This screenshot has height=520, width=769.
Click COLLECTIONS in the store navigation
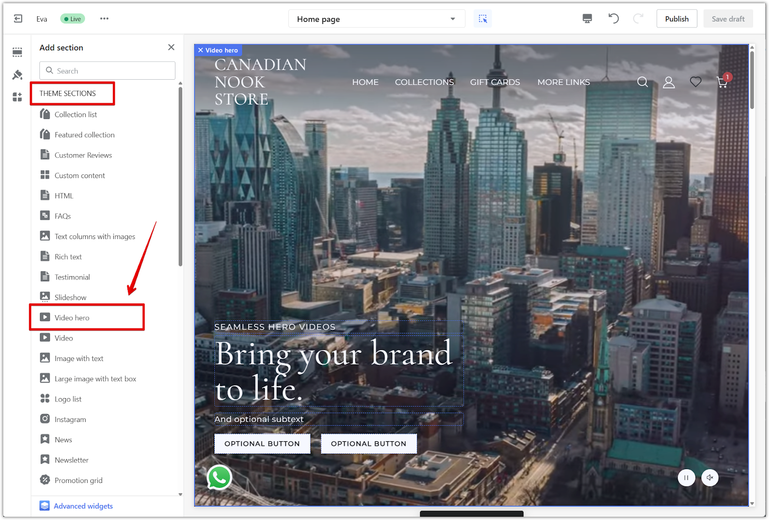[424, 82]
